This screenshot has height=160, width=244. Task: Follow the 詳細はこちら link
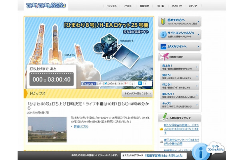point(81,126)
